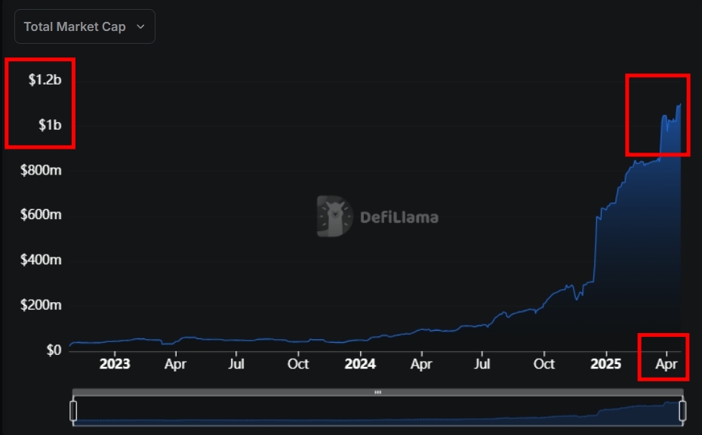Viewport: 702px width, 435px height.
Task: Click the Apr label after 2023
Action: click(x=175, y=364)
